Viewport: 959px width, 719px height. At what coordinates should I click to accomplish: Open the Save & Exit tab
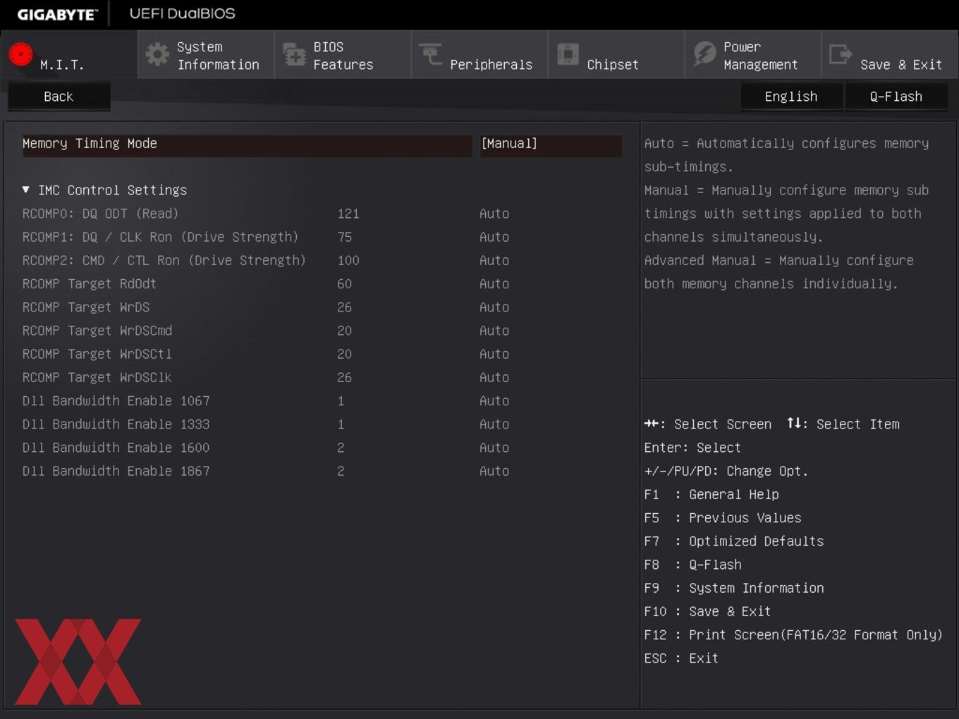pyautogui.click(x=890, y=55)
